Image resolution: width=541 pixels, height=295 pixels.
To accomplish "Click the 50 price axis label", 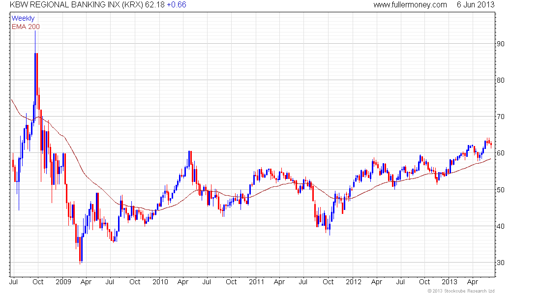I will pyautogui.click(x=500, y=190).
